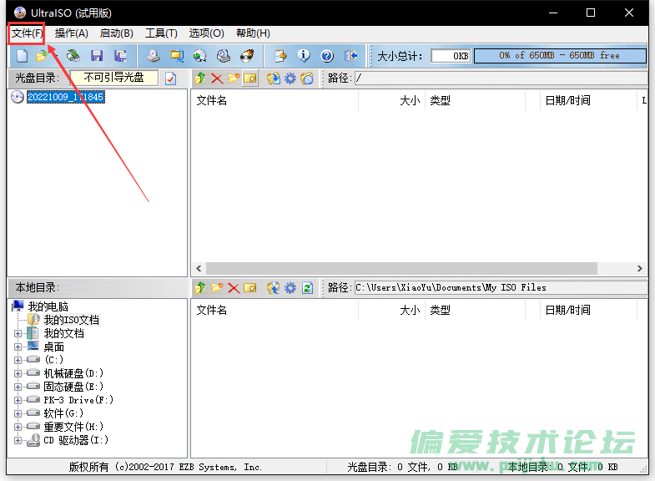Click the 650MB disc capacity bar

(559, 56)
